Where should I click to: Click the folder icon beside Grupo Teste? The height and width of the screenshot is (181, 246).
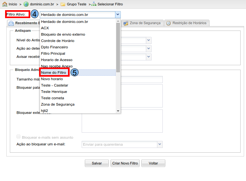pos(63,4)
